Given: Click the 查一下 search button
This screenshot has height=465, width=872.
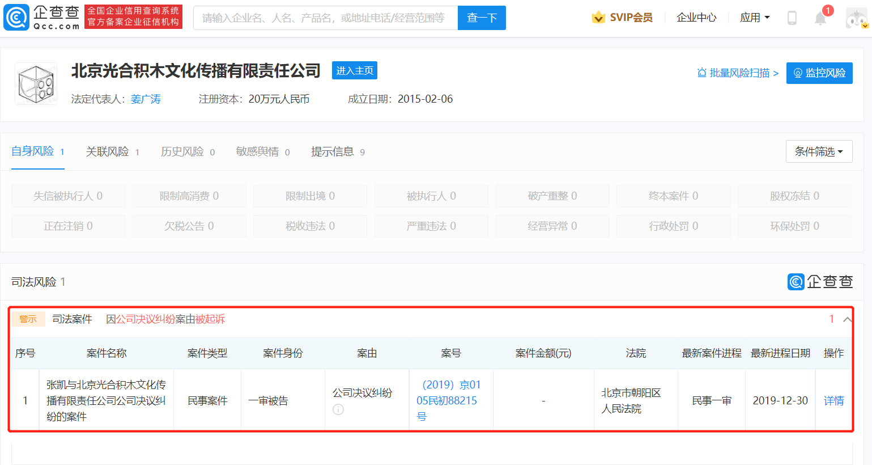Looking at the screenshot, I should [x=482, y=18].
